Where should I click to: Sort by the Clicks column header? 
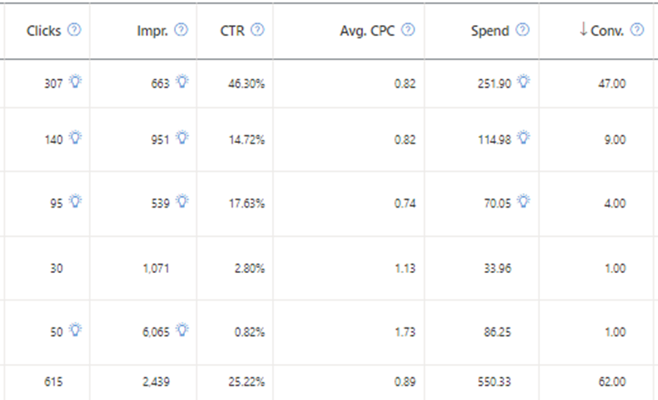coord(44,31)
